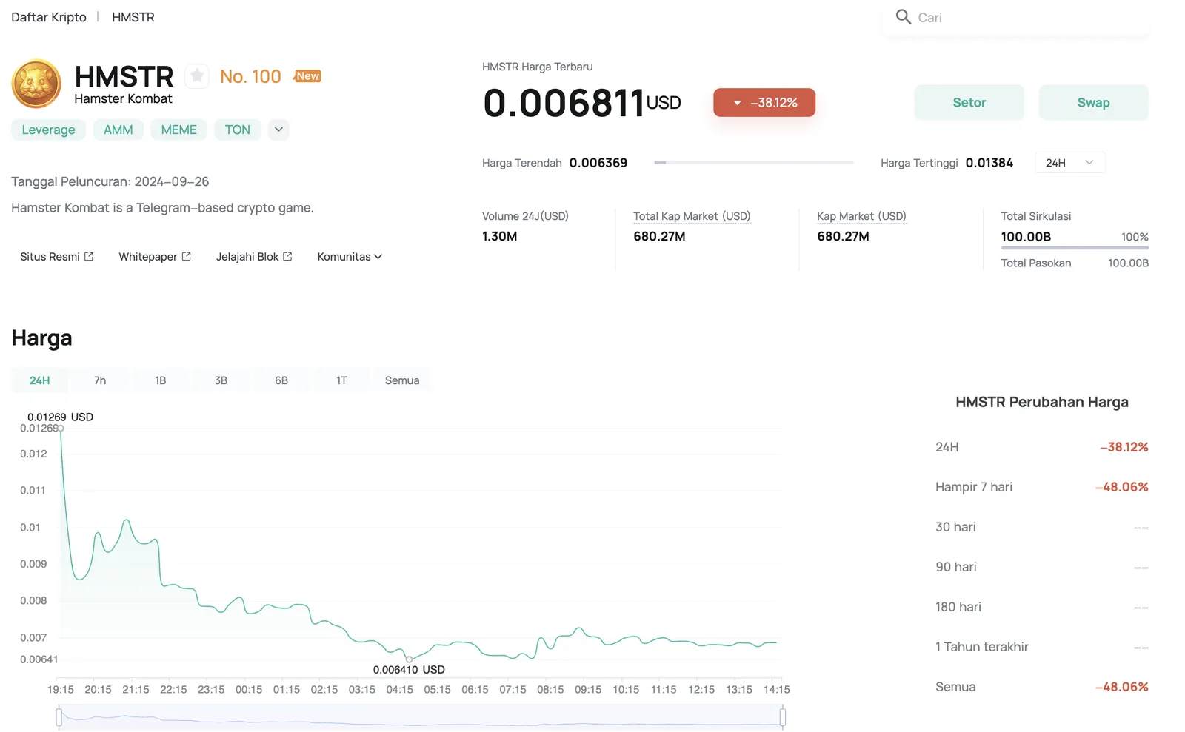1185x732 pixels.
Task: Click the Total Sirkulasi progress bar
Action: tap(1075, 248)
